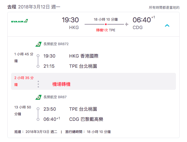187x142 pixels.
Task: Click the airline tail icon beside BR87
Action: click(38, 97)
